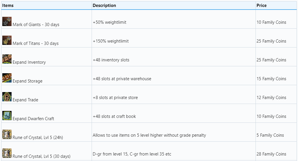This screenshot has width=298, height=161.
Task: Select the Rune of Crystal 24h icon
Action: 7,134
